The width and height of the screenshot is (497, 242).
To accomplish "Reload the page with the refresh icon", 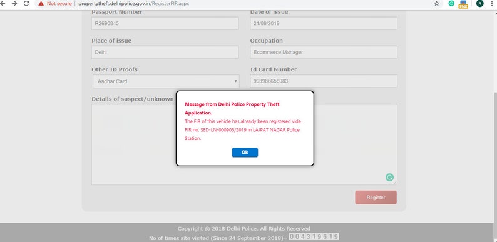I will (26, 4).
